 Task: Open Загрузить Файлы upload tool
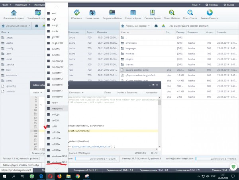(x=110, y=13)
